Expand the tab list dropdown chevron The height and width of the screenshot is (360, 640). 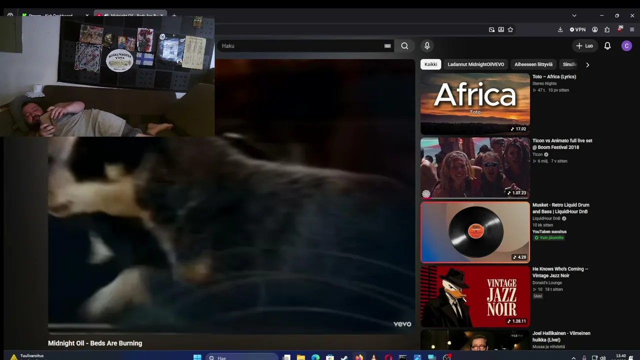pyautogui.click(x=574, y=15)
